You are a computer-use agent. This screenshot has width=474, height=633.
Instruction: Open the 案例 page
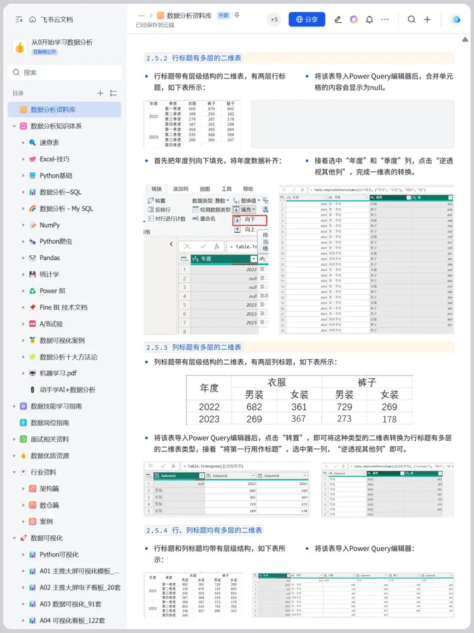(x=46, y=521)
